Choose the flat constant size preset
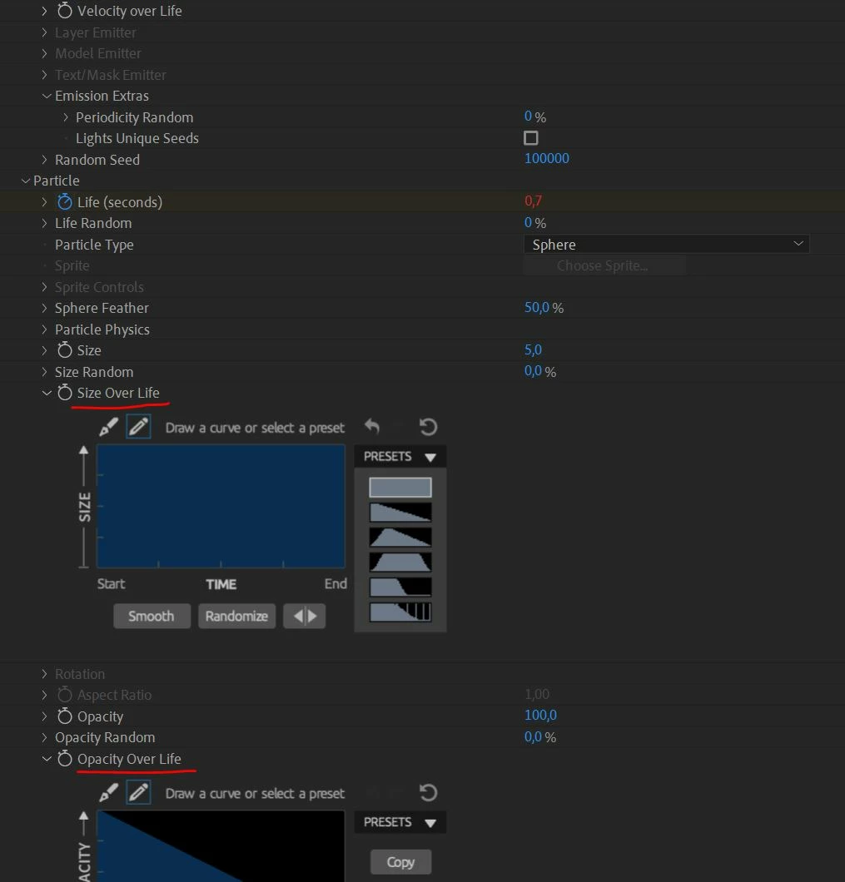Screen dimensions: 845x882 (x=400, y=487)
